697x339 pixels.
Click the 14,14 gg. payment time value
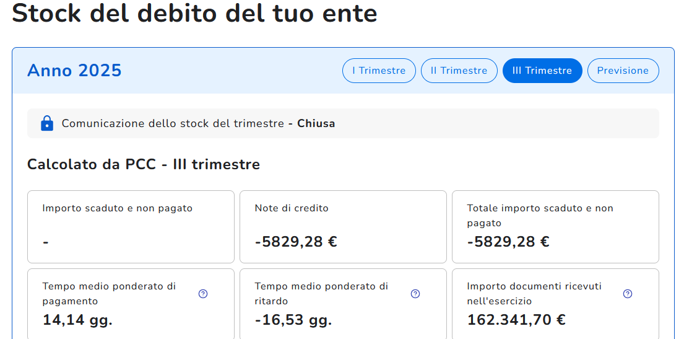click(x=77, y=320)
